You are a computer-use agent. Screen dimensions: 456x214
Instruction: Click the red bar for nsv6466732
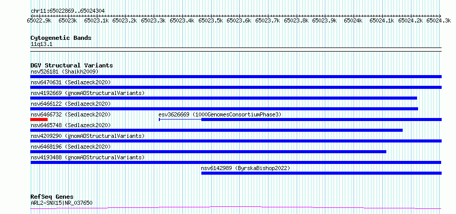tap(39, 120)
